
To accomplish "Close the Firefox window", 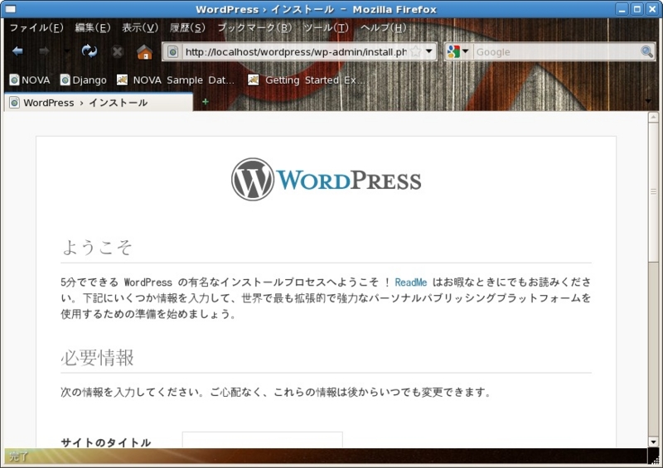I will click(652, 9).
